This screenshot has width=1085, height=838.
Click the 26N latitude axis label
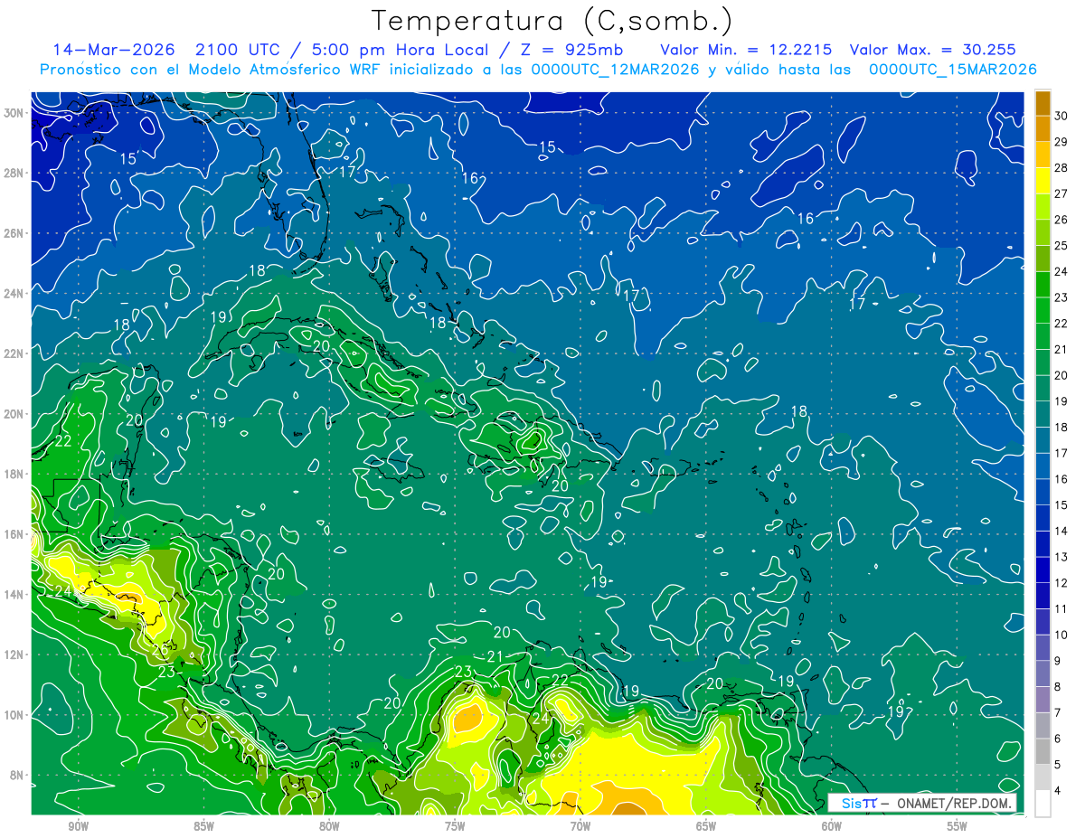(14, 232)
